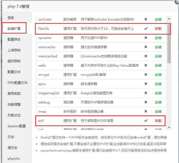Open 上传限制 settings
The image size is (179, 163).
tap(14, 50)
